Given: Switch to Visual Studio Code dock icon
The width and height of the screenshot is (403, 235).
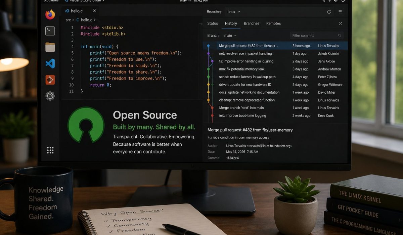Looking at the screenshot, I should pyautogui.click(x=50, y=63).
